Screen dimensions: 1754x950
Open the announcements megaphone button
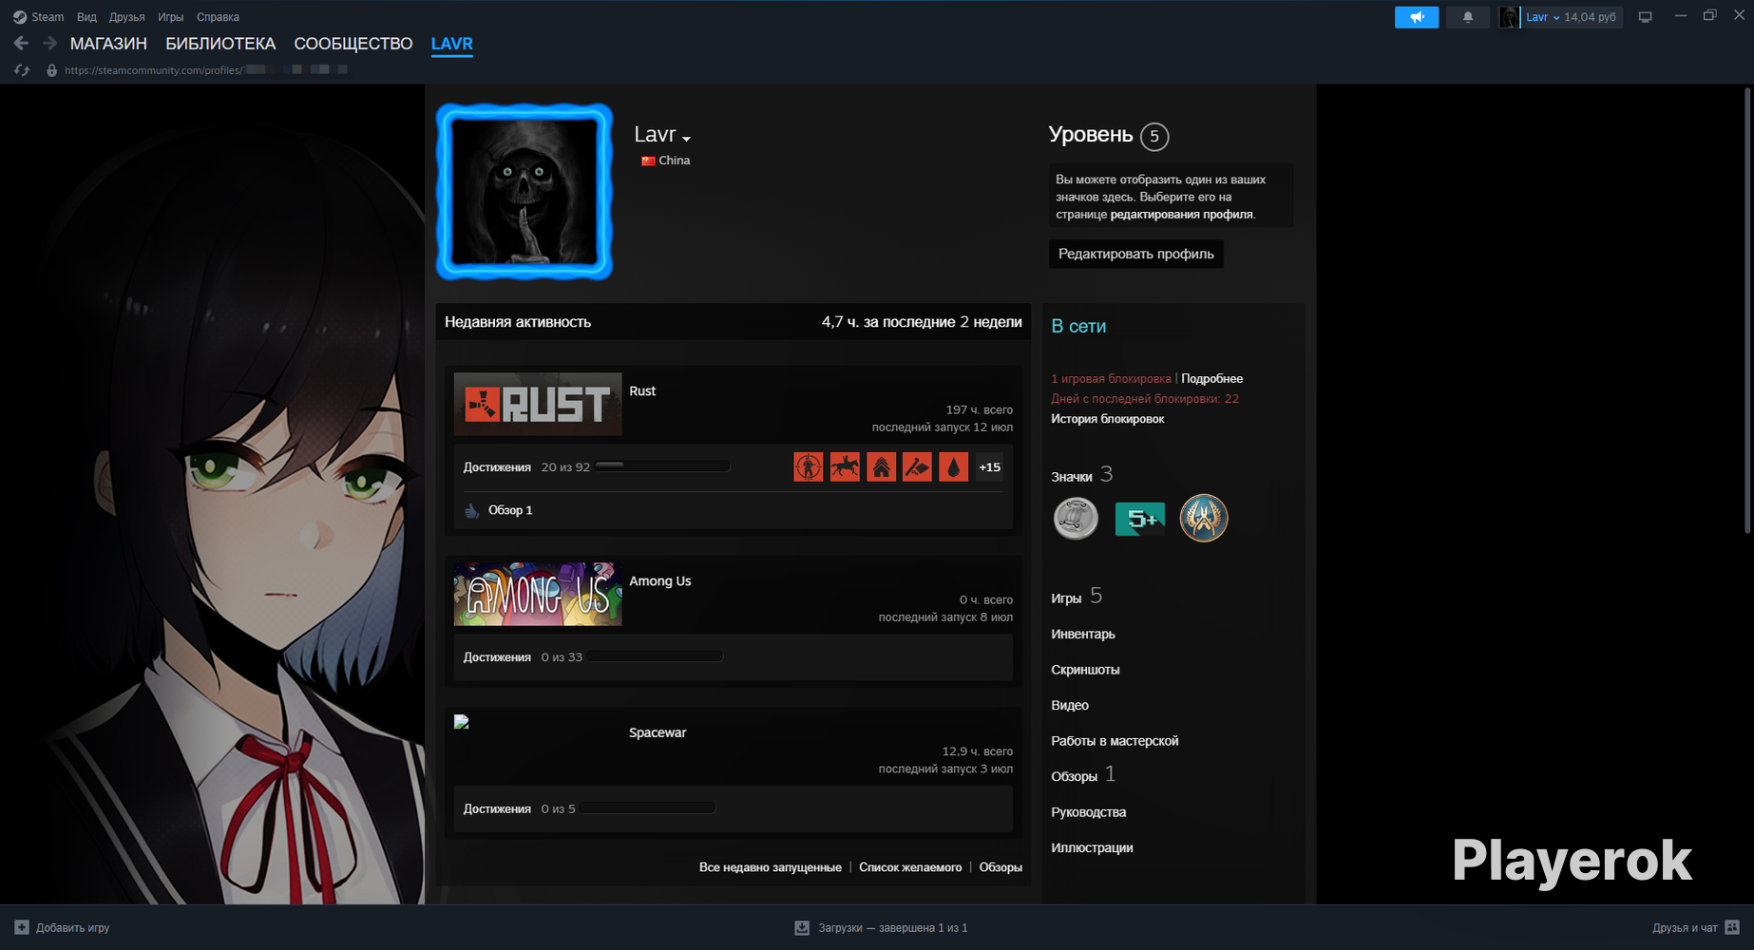(x=1417, y=17)
